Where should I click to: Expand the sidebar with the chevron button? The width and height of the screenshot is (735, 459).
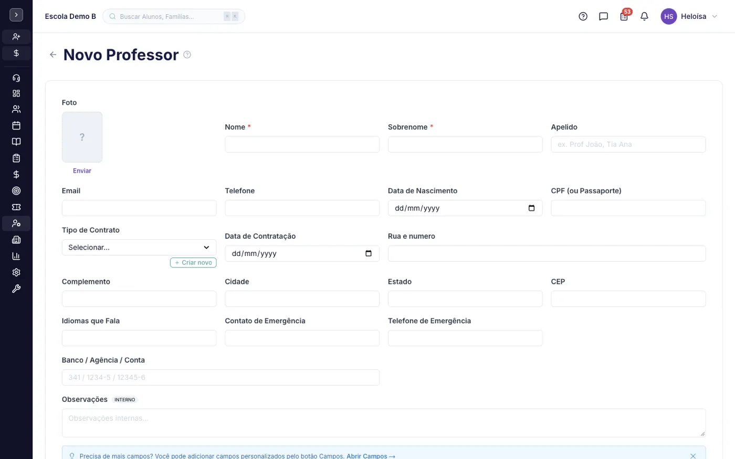point(16,15)
